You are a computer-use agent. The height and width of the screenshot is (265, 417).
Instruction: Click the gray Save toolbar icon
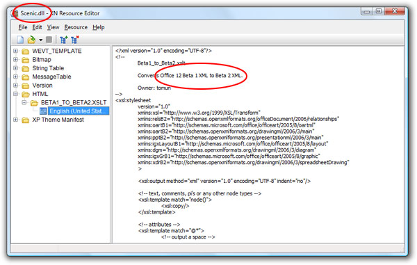tap(49, 40)
